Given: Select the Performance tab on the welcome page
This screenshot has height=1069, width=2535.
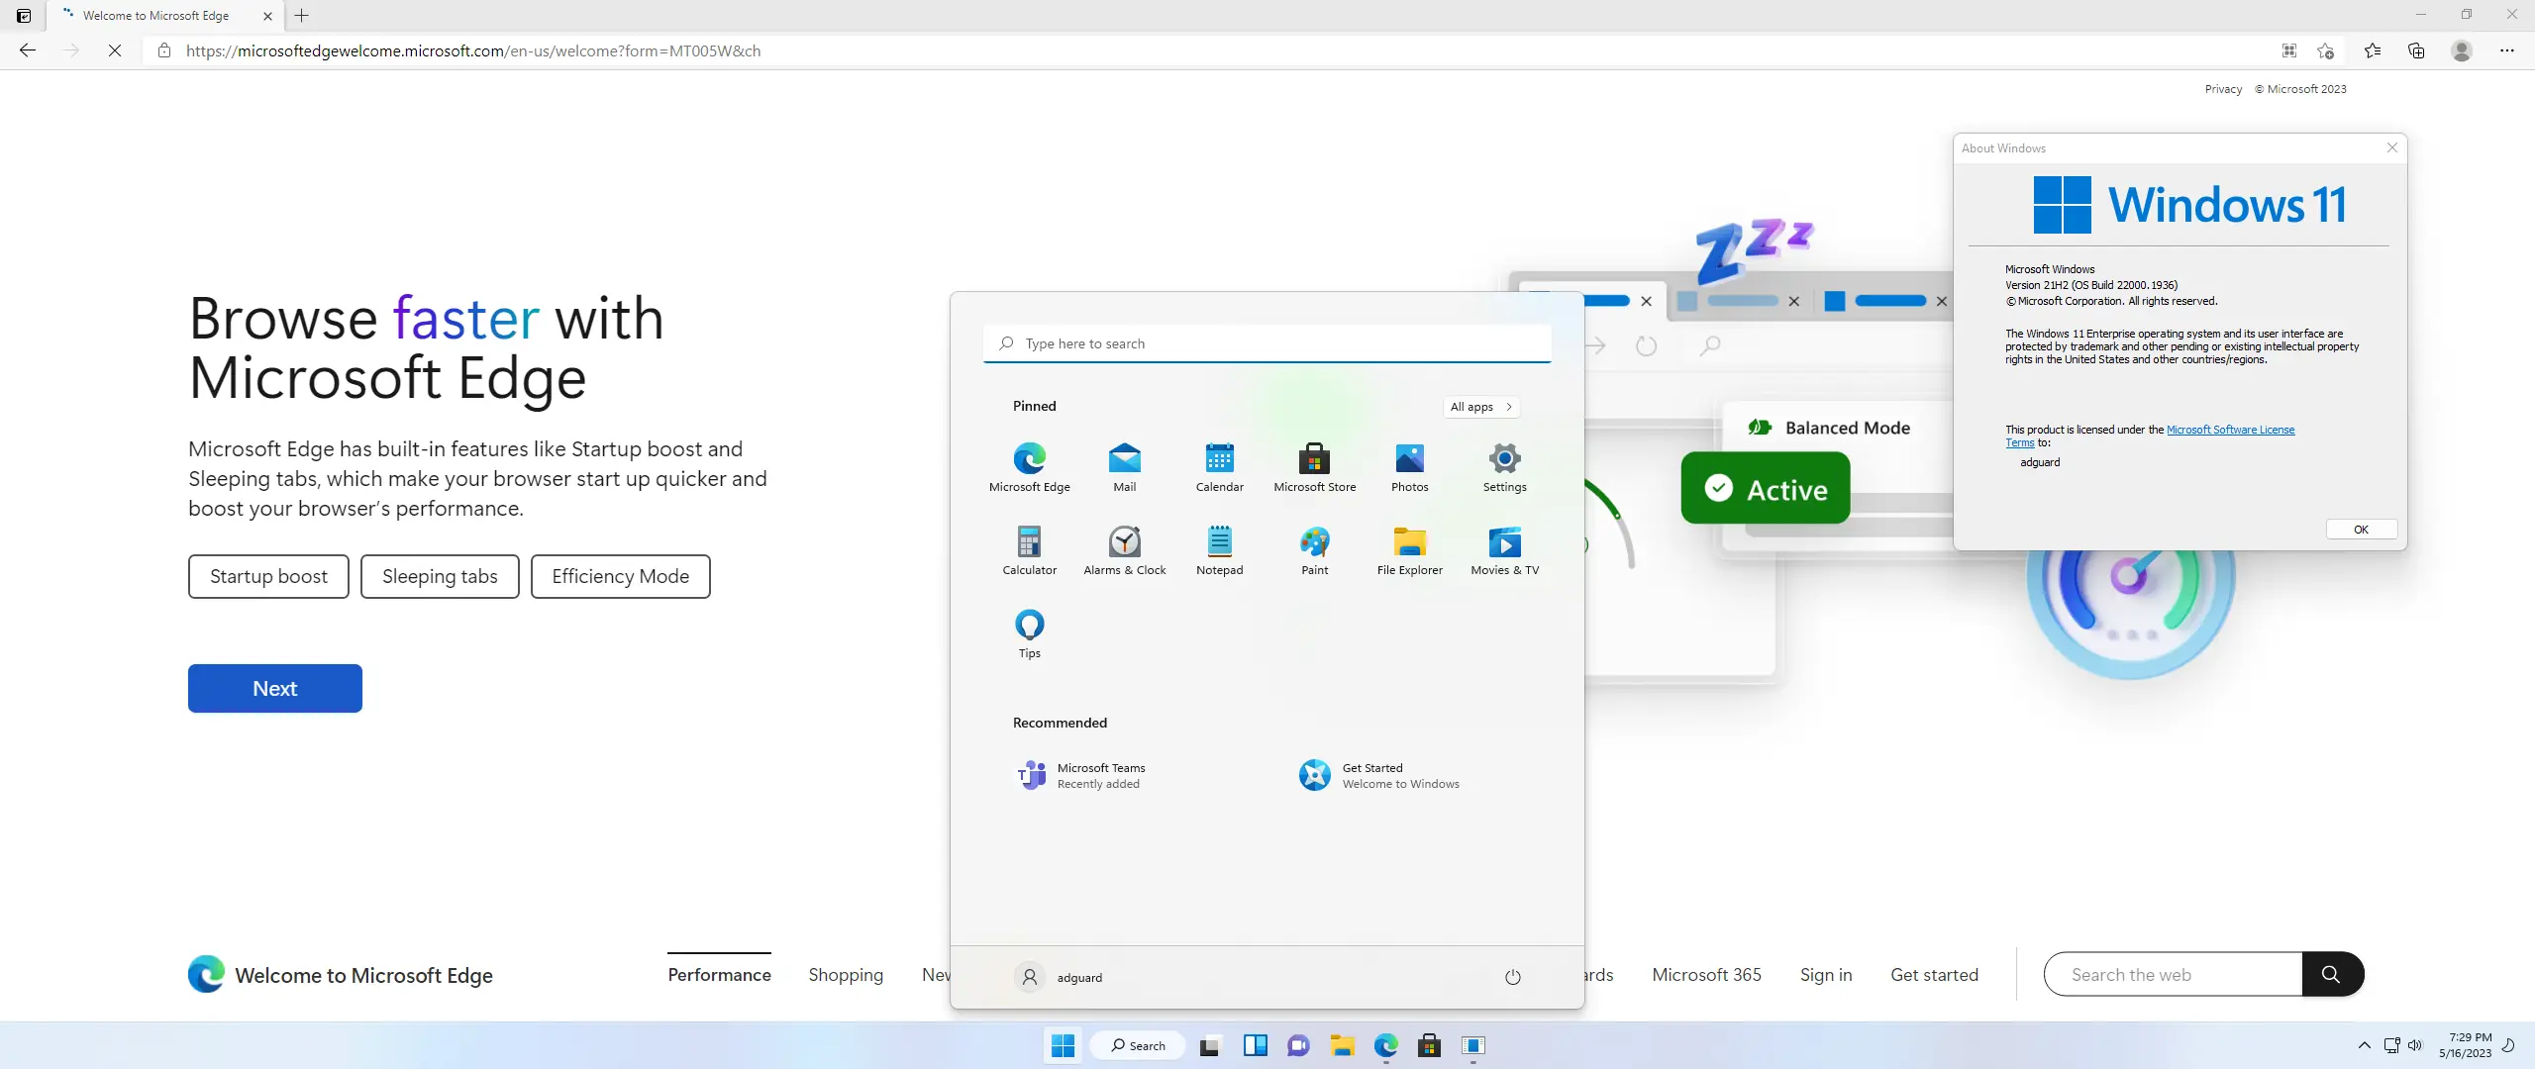Looking at the screenshot, I should [719, 975].
